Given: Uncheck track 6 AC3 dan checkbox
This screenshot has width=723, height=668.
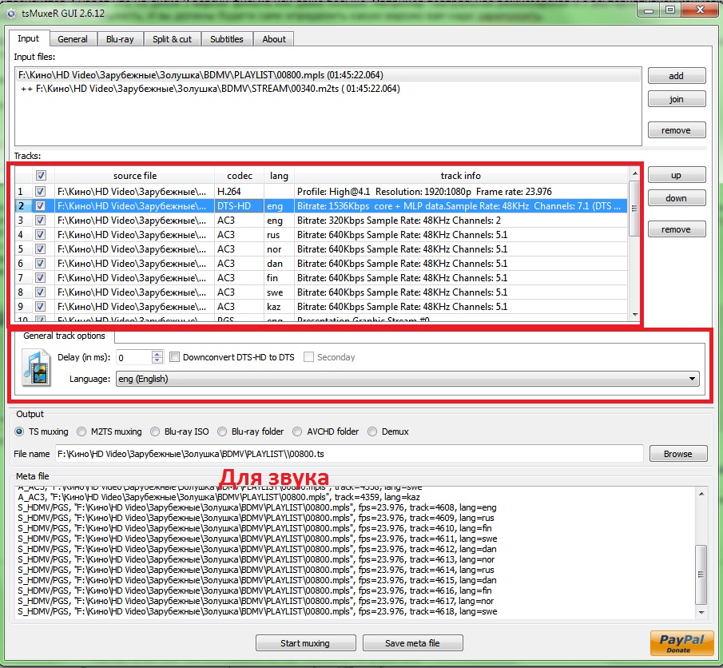Looking at the screenshot, I should click(x=41, y=264).
